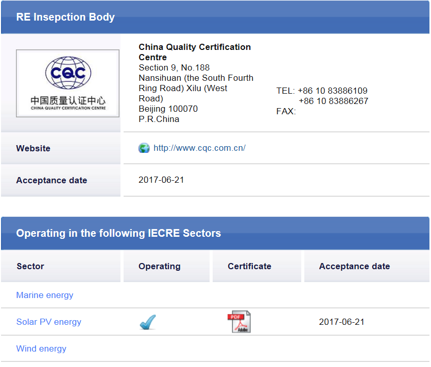The width and height of the screenshot is (431, 367).
Task: Go to the Wind energy sector
Action: (41, 349)
